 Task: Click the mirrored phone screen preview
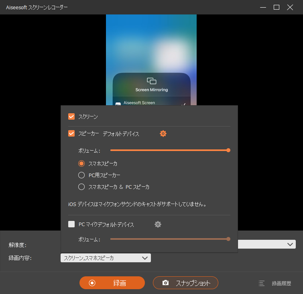point(151,60)
